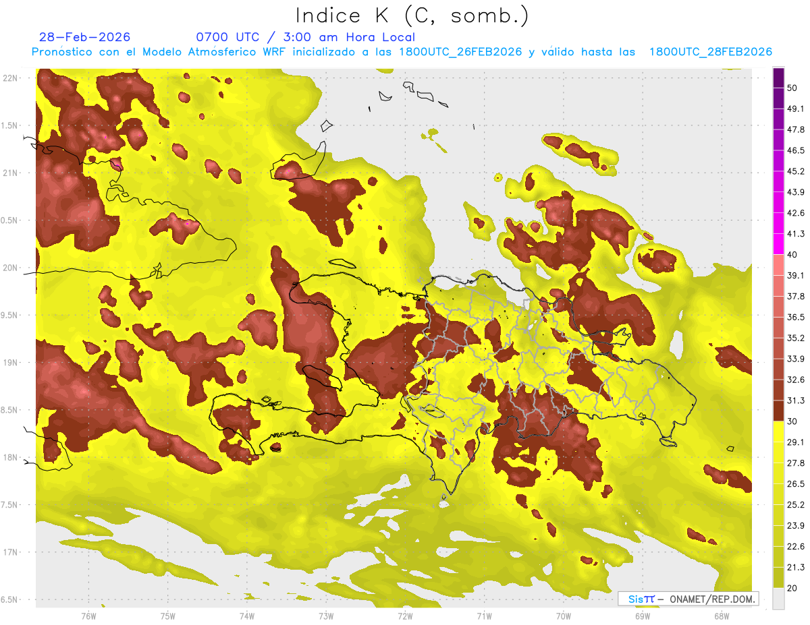Image resolution: width=810 pixels, height=625 pixels.
Task: Click the "22.6" color scale value
Action: 796,546
